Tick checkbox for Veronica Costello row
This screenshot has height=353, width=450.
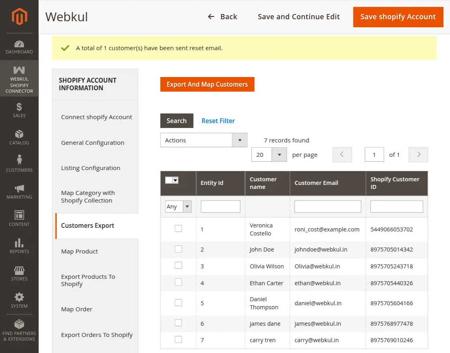click(x=178, y=228)
